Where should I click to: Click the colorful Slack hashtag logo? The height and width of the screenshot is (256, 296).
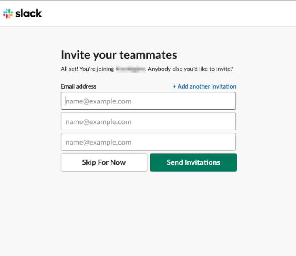point(8,13)
